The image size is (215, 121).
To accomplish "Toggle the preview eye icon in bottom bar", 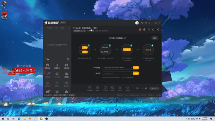I will [x=142, y=88].
